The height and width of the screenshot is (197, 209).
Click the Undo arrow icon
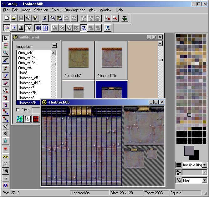[x=67, y=18]
